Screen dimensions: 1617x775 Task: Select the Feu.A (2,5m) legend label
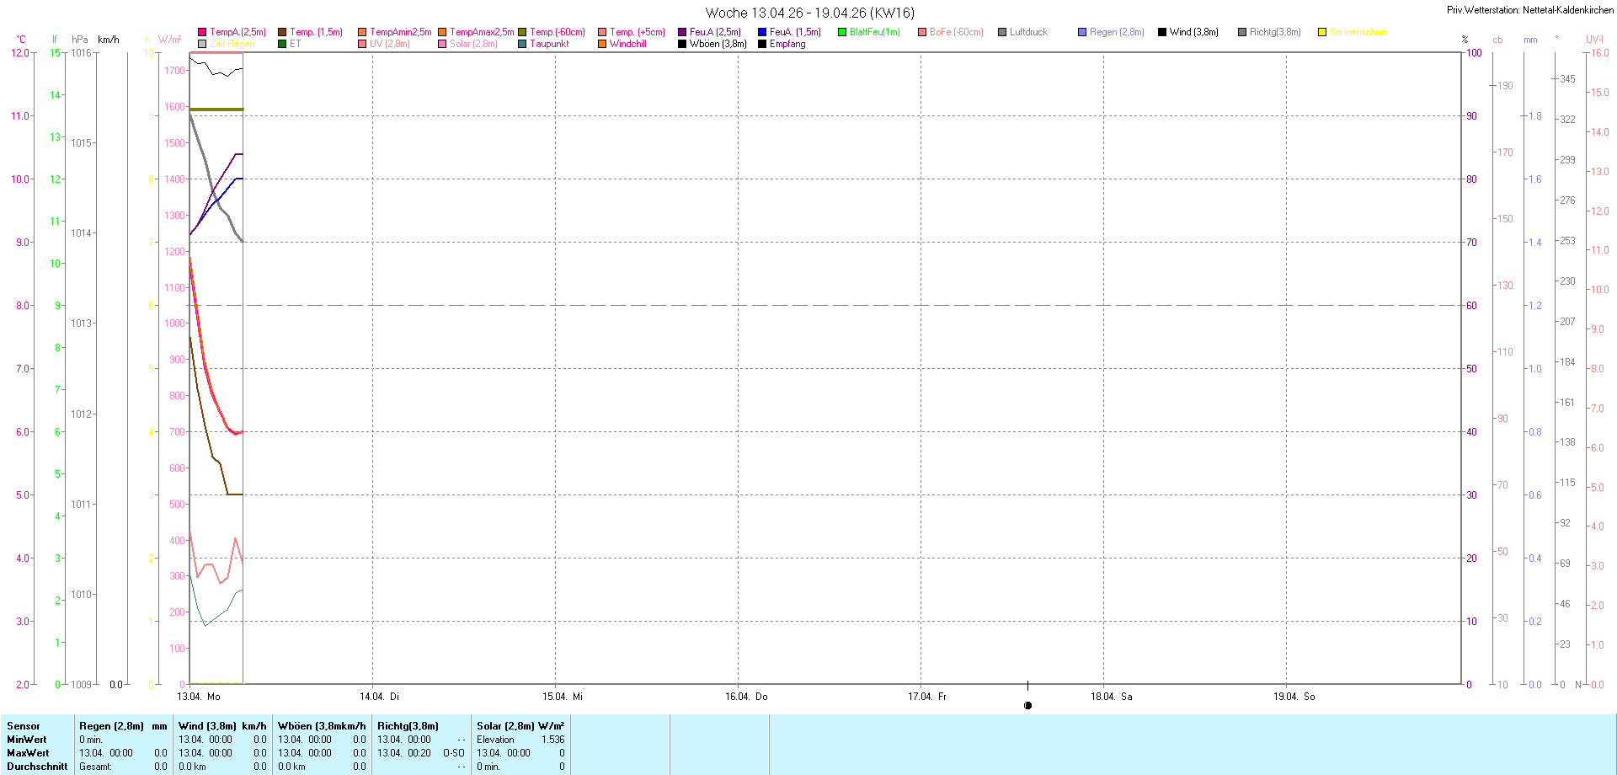coord(715,32)
